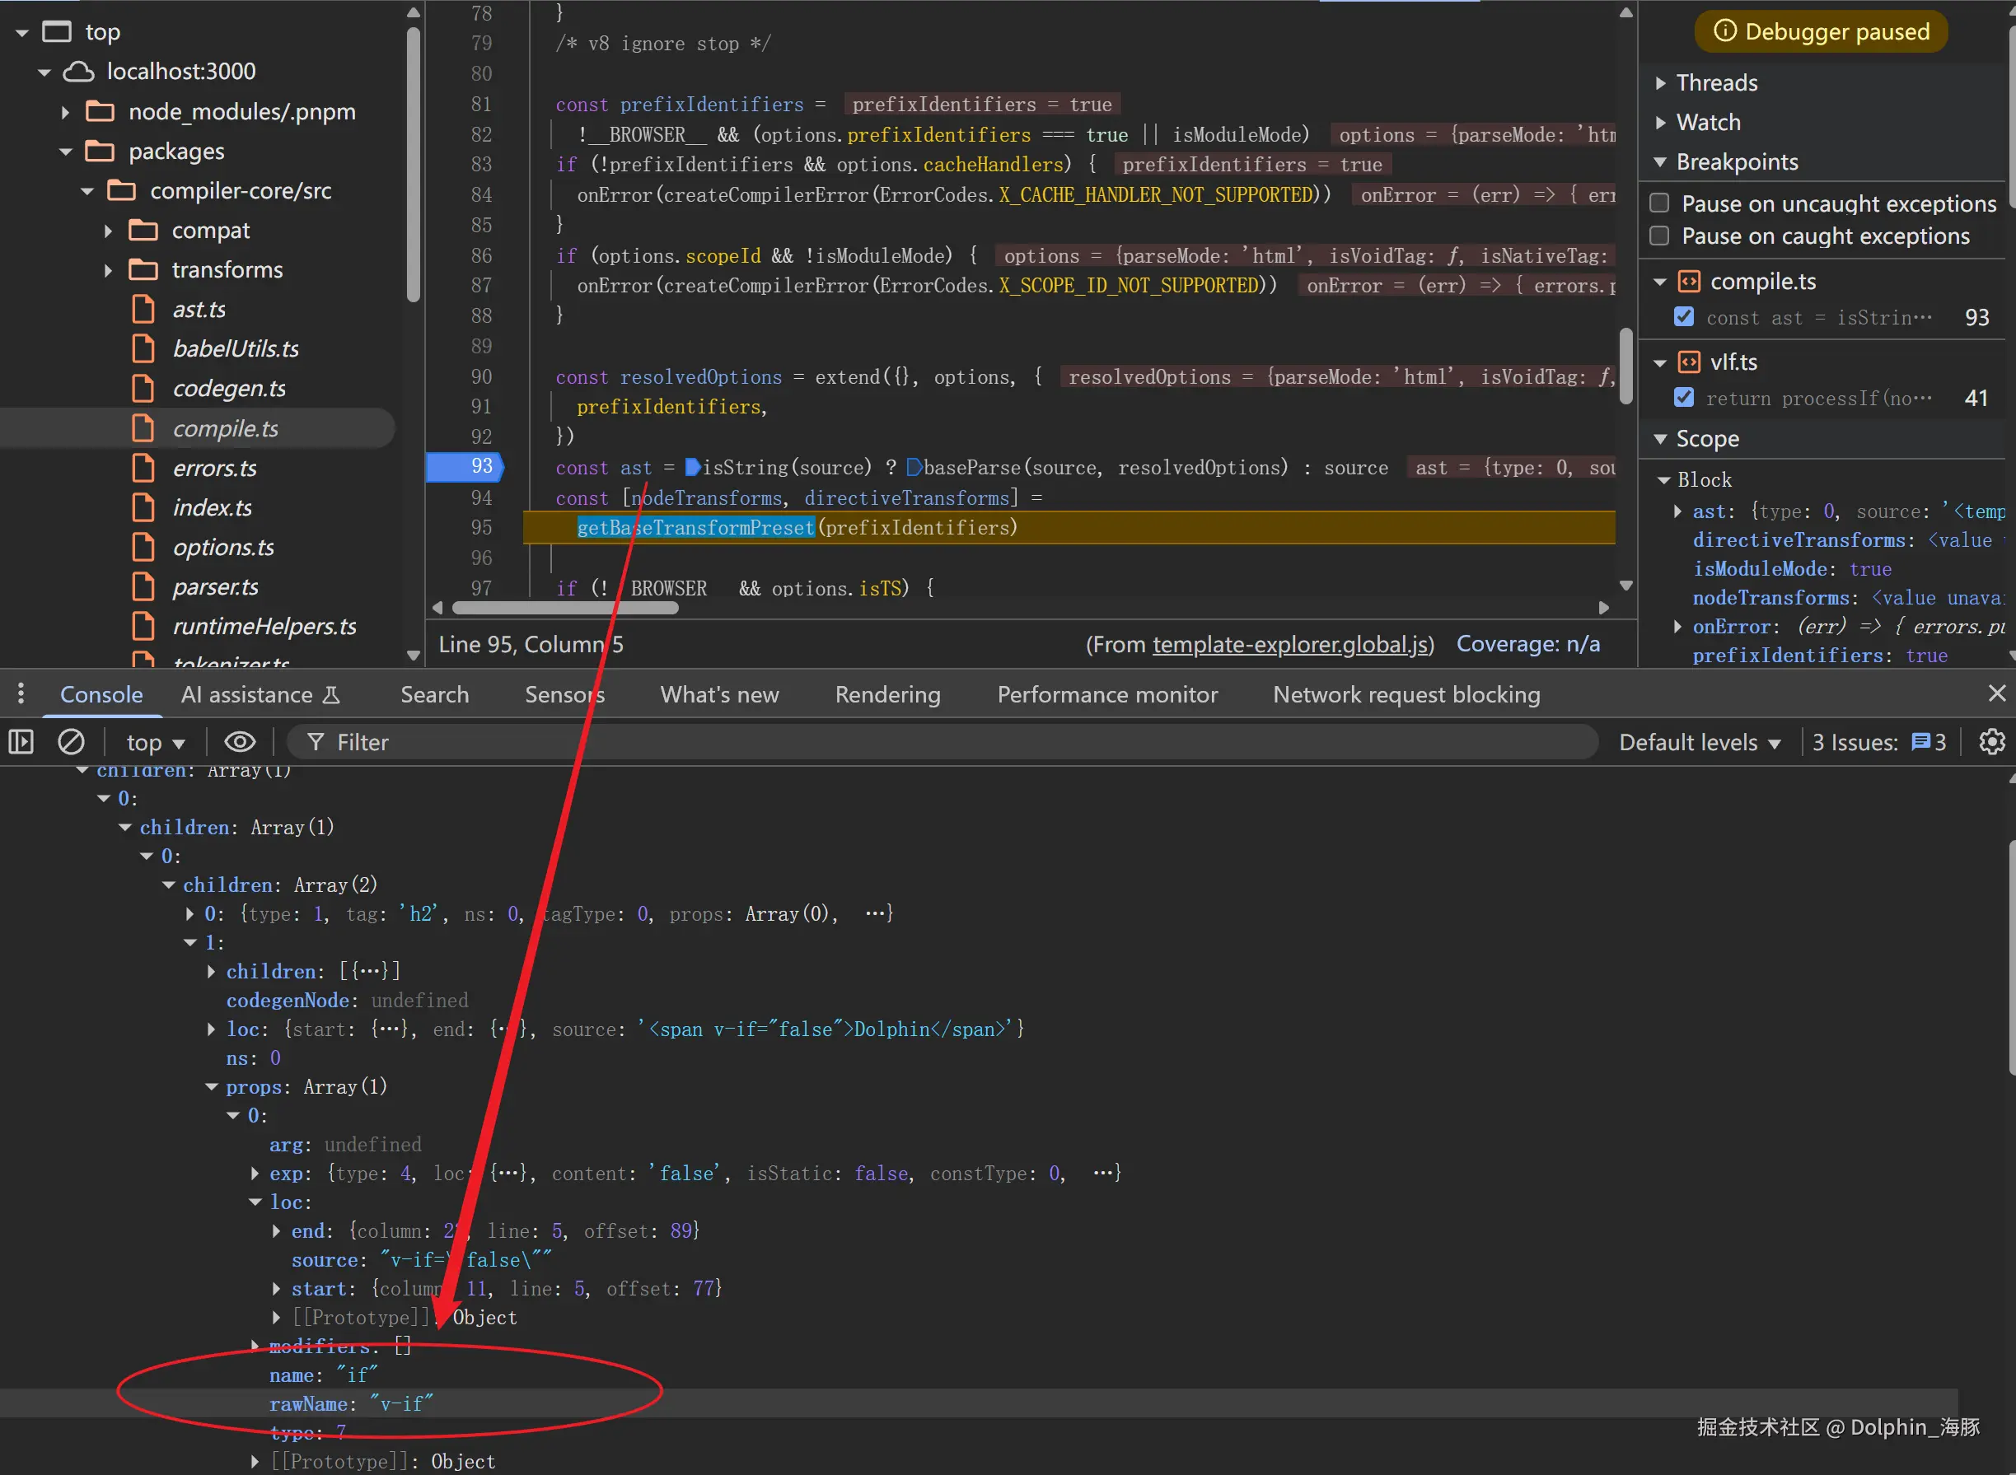Click vIf.ts file icon in breakpoints
This screenshot has width=2016, height=1475.
[x=1688, y=362]
